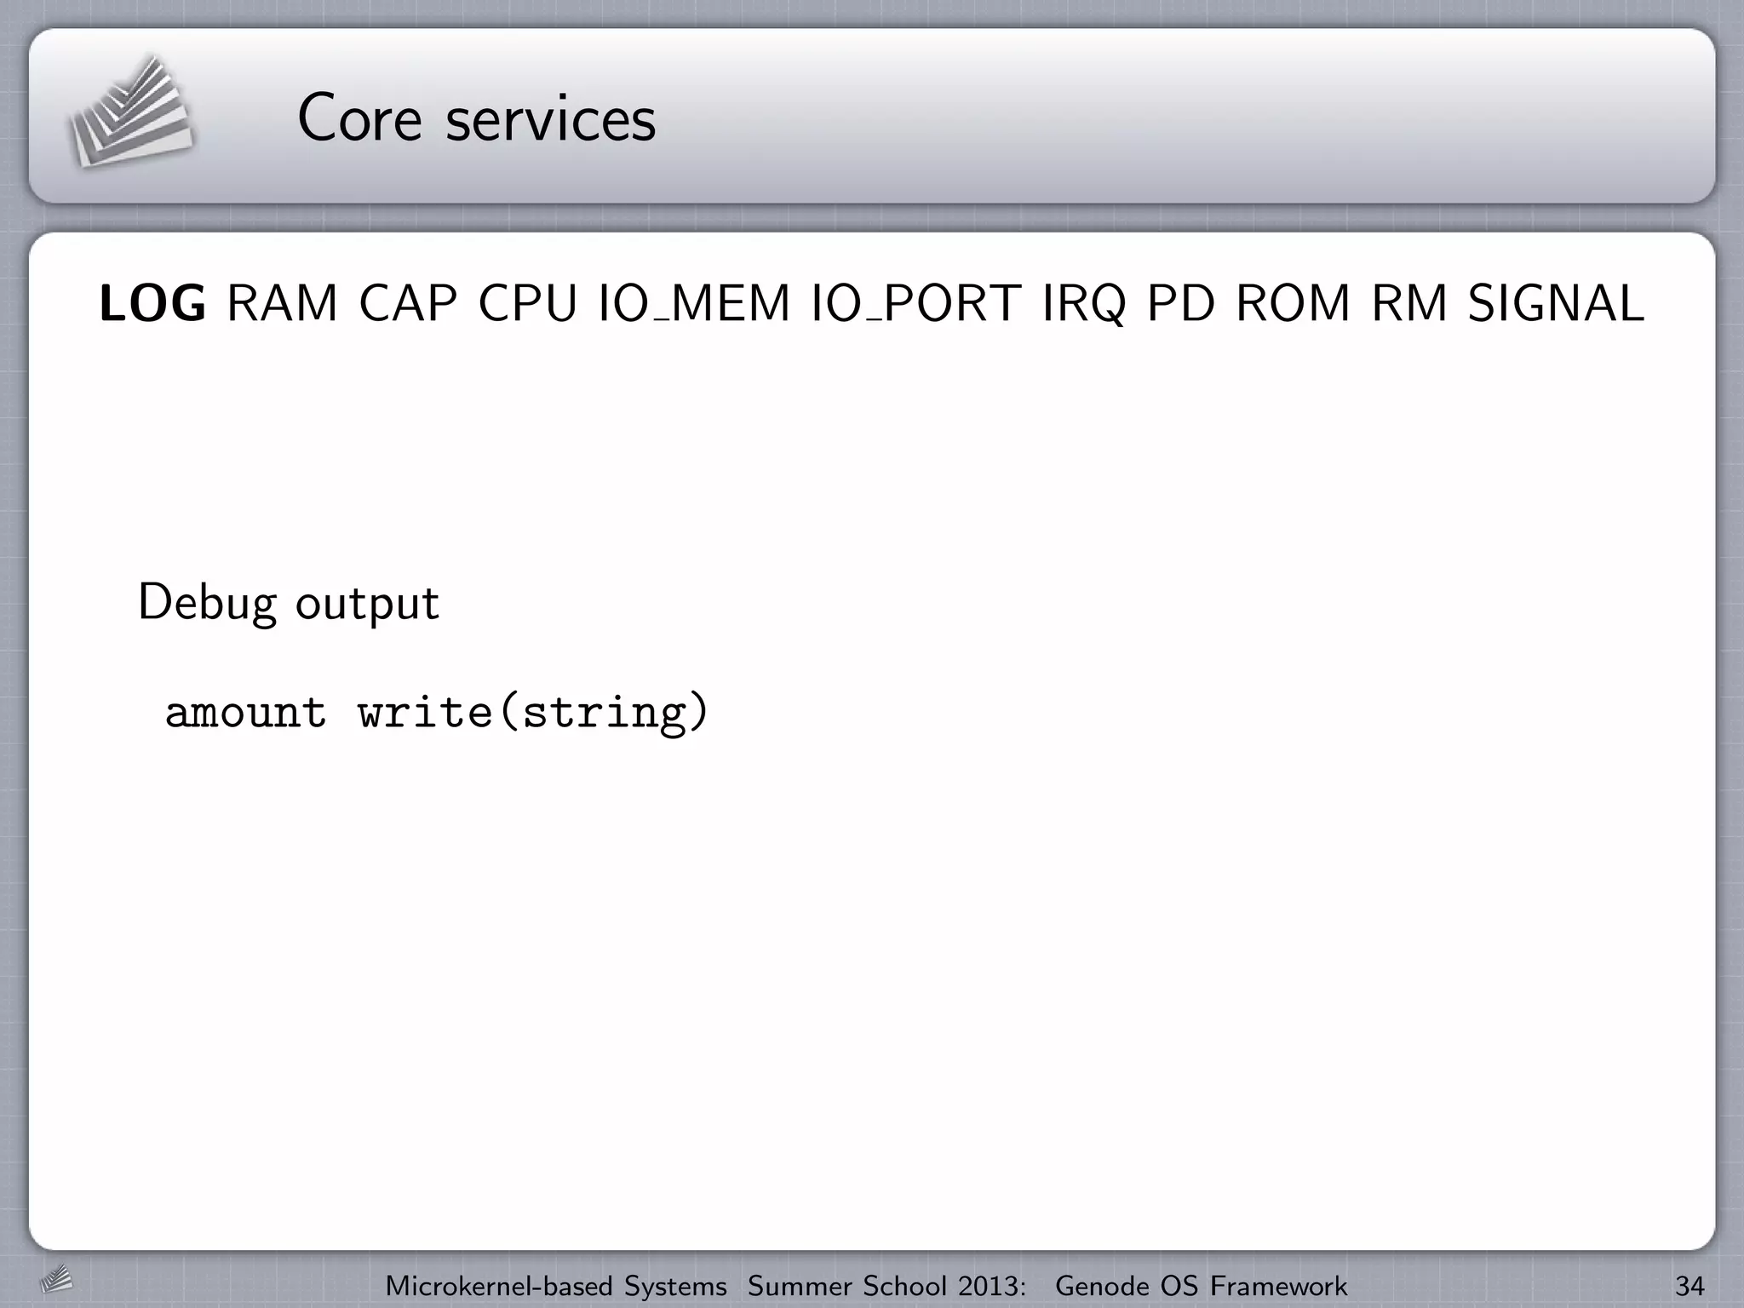Image resolution: width=1744 pixels, height=1308 pixels.
Task: Click the small Genode logo in footer
Action: (x=56, y=1279)
